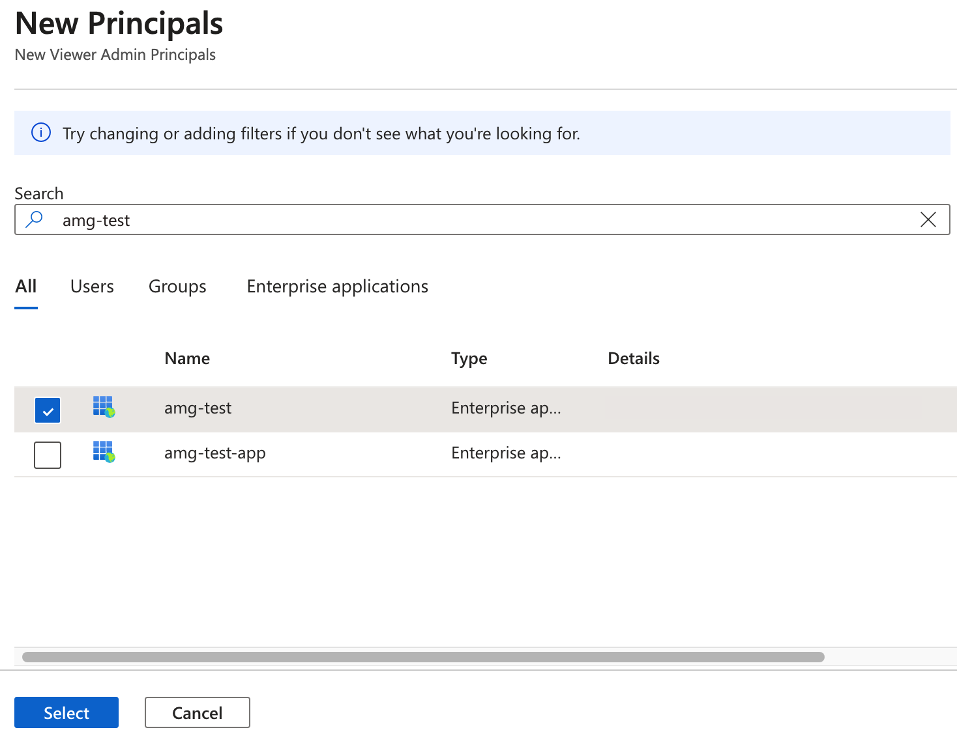
Task: Switch to the Users tab
Action: [x=92, y=286]
